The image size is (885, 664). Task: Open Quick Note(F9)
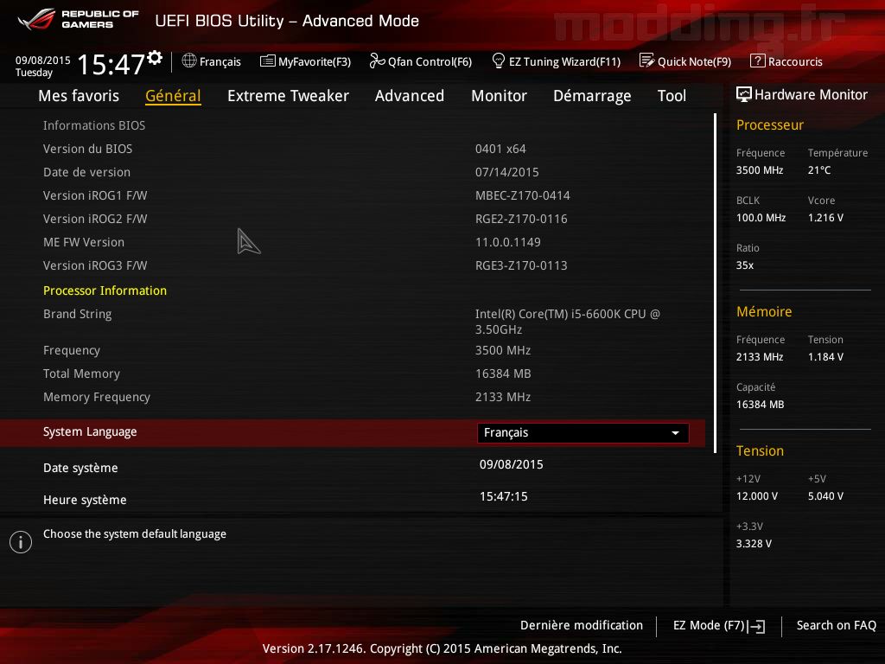(x=685, y=61)
